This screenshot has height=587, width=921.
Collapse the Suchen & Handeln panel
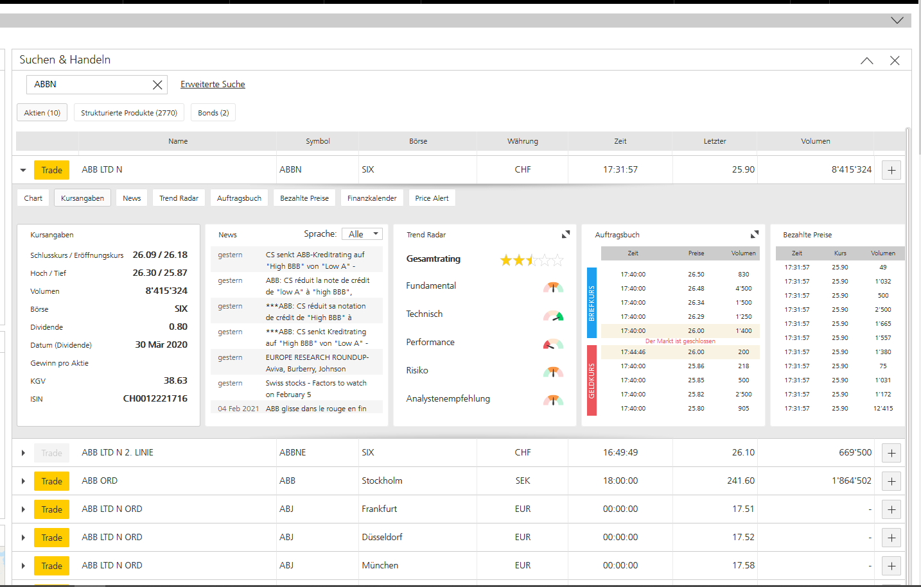pyautogui.click(x=866, y=60)
